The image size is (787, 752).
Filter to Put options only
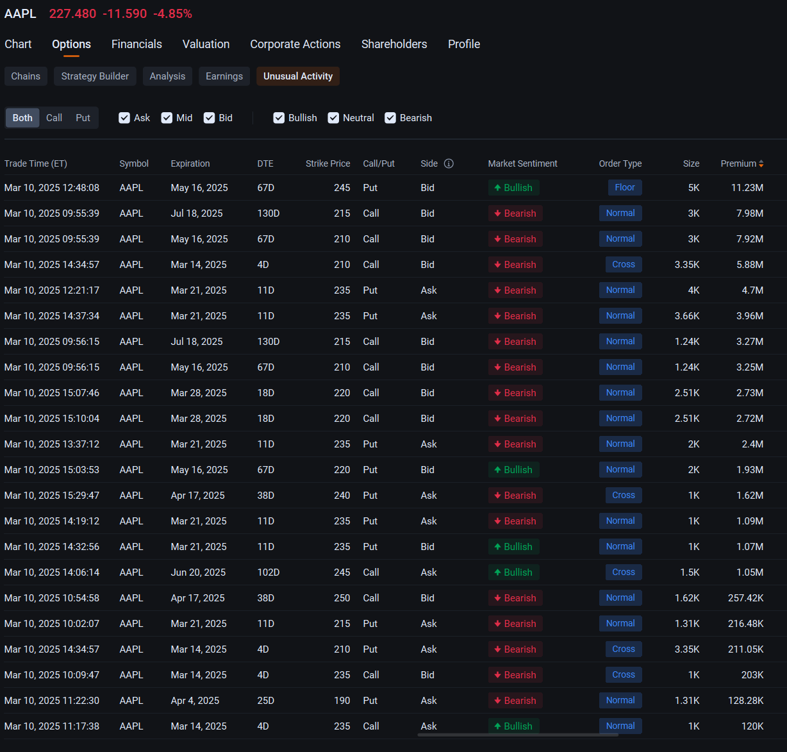pyautogui.click(x=83, y=118)
